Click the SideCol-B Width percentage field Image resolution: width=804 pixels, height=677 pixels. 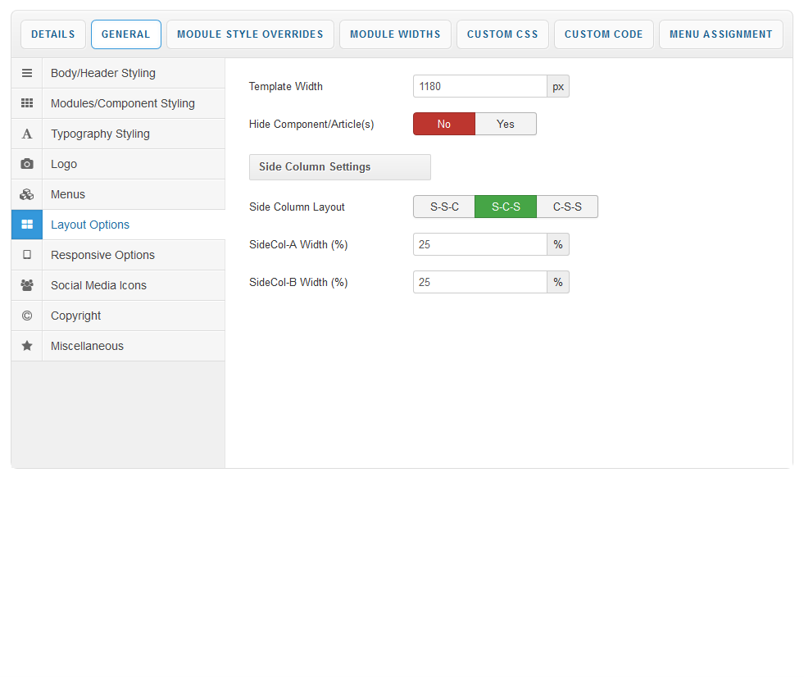[x=479, y=282]
